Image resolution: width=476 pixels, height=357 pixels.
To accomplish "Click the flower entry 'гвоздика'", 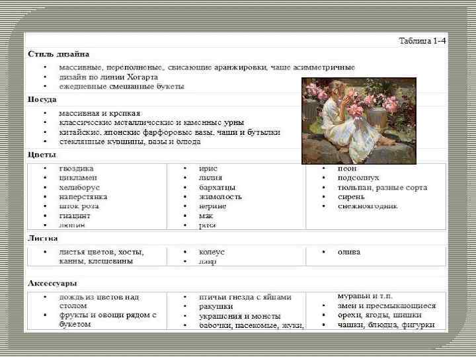I will pos(76,169).
